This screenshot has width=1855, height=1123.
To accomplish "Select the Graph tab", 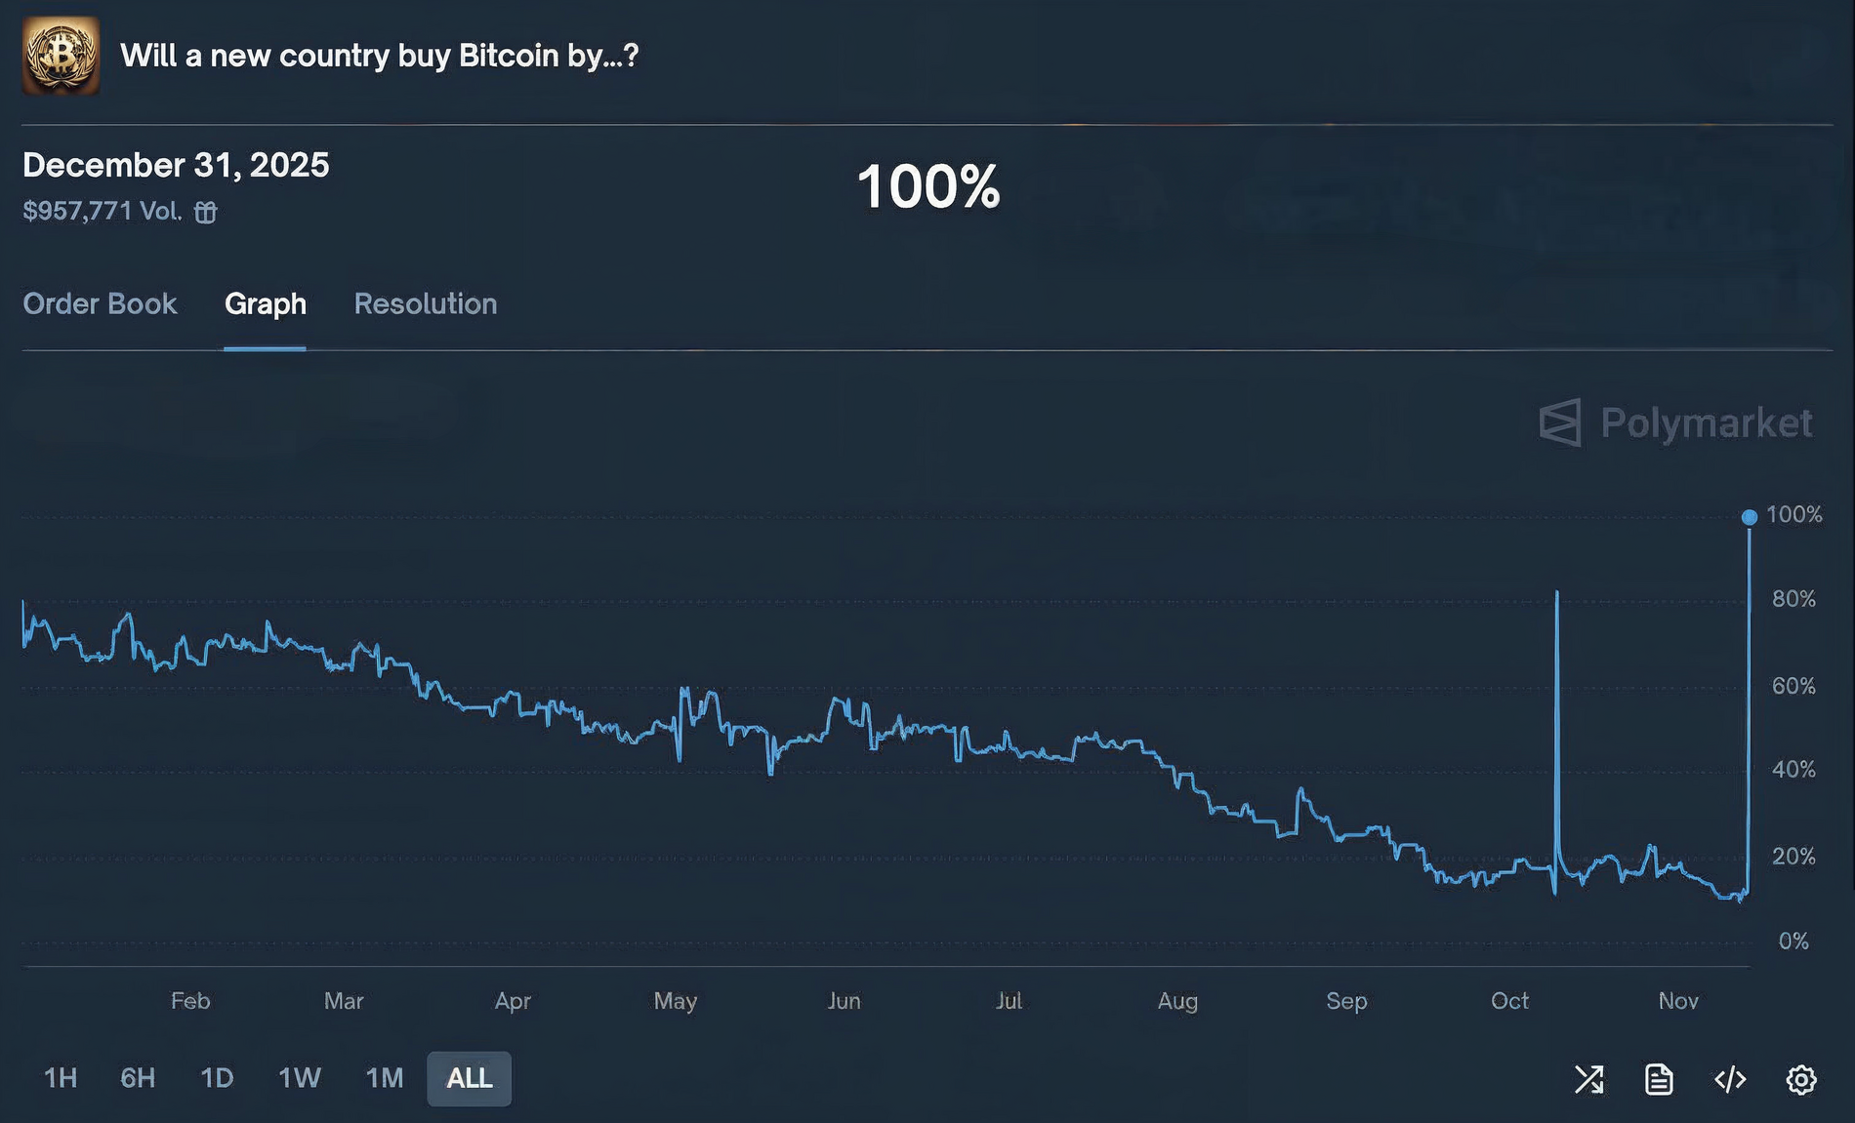I will coord(265,304).
